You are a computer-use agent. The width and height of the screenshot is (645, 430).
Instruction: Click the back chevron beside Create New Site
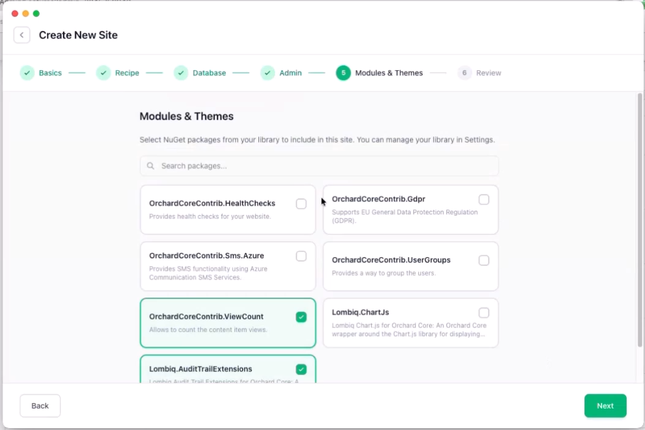(x=22, y=35)
